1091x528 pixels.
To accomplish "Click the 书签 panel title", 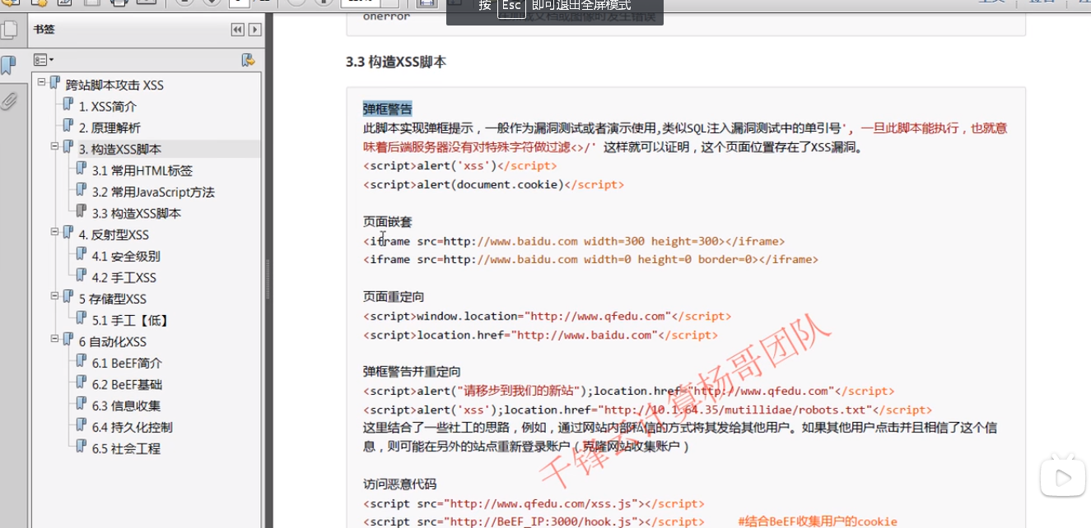I will [x=44, y=30].
